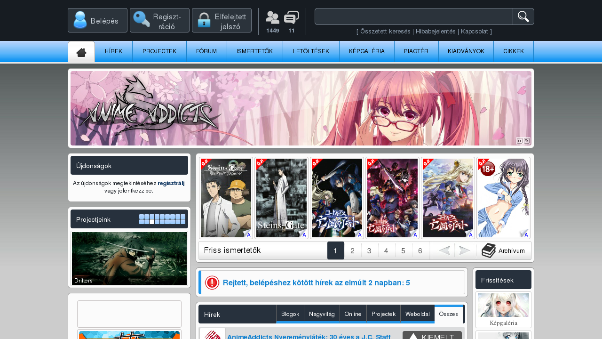Open the 18+ marked review cover

coord(503,198)
